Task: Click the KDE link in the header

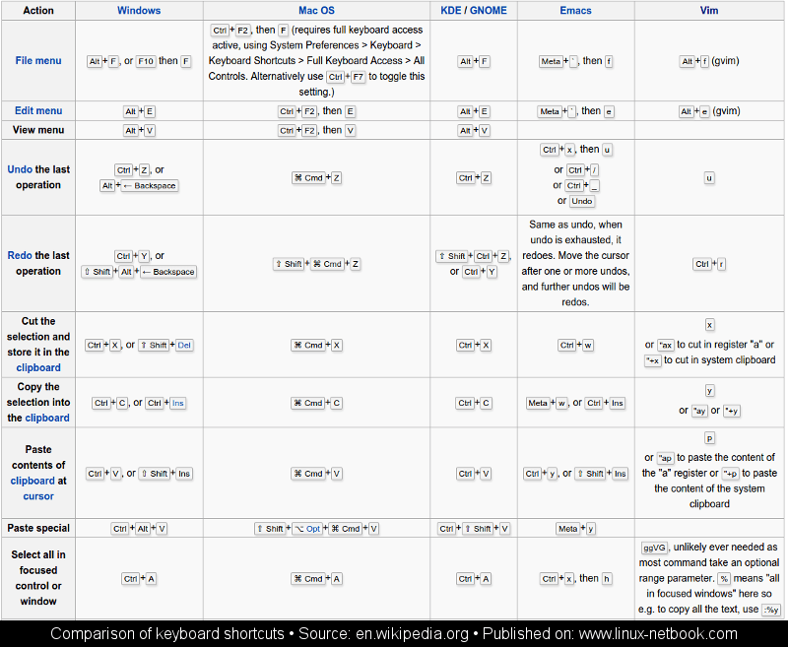Action: [x=451, y=11]
